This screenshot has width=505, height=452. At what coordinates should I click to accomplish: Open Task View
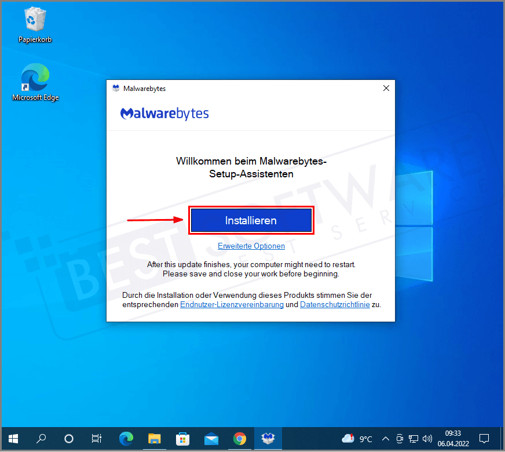click(96, 439)
